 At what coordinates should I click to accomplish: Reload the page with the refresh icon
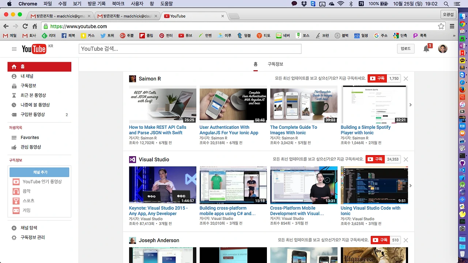pos(25,26)
